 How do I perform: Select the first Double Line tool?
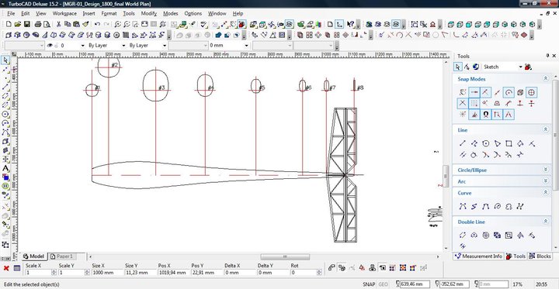point(463,235)
